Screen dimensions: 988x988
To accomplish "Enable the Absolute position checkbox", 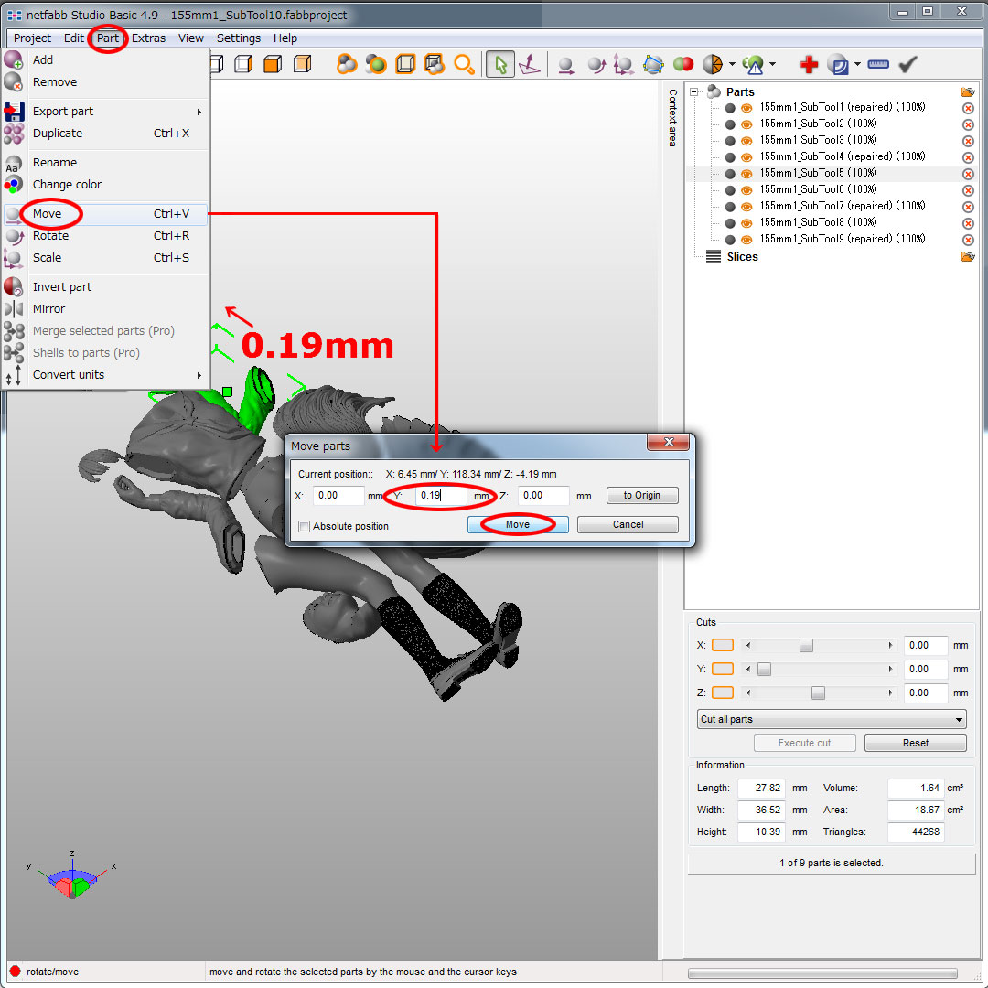I will tap(305, 526).
